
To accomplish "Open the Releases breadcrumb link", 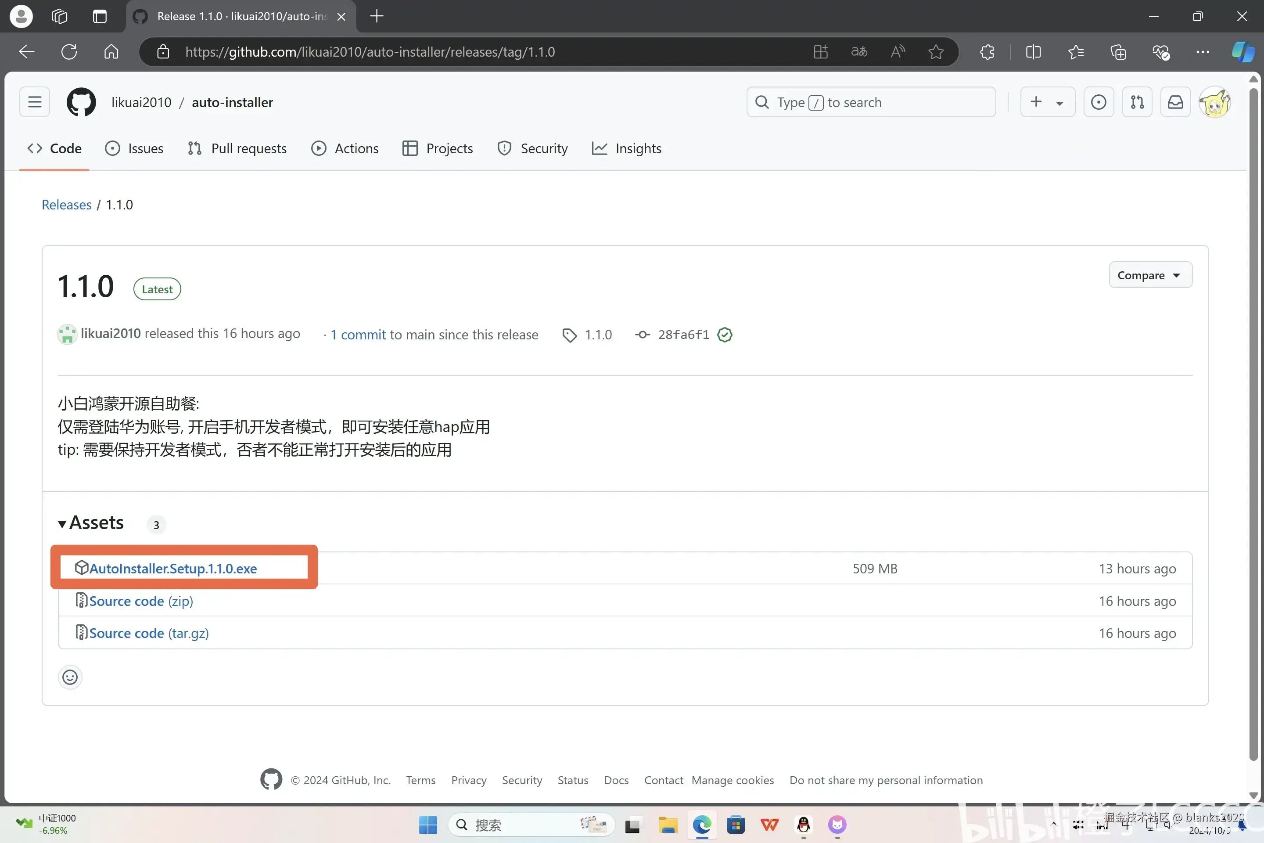I will 67,205.
